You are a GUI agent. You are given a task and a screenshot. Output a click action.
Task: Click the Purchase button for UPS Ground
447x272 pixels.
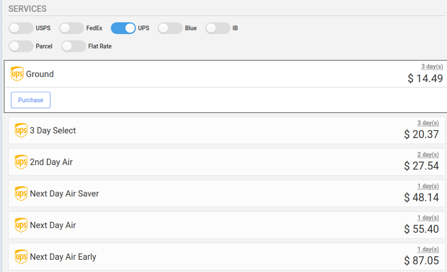pyautogui.click(x=30, y=100)
